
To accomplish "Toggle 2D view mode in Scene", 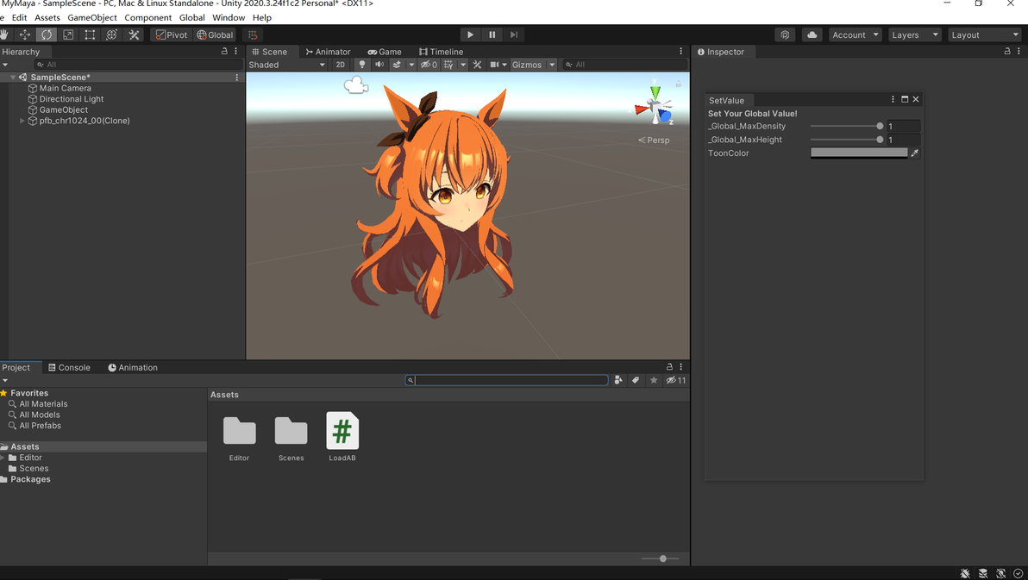I will pos(341,65).
